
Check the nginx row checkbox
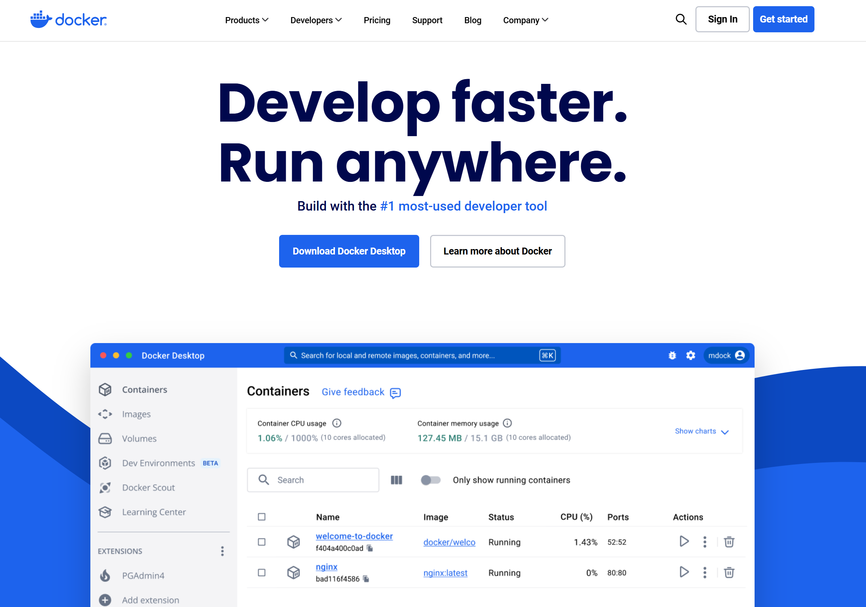point(261,572)
